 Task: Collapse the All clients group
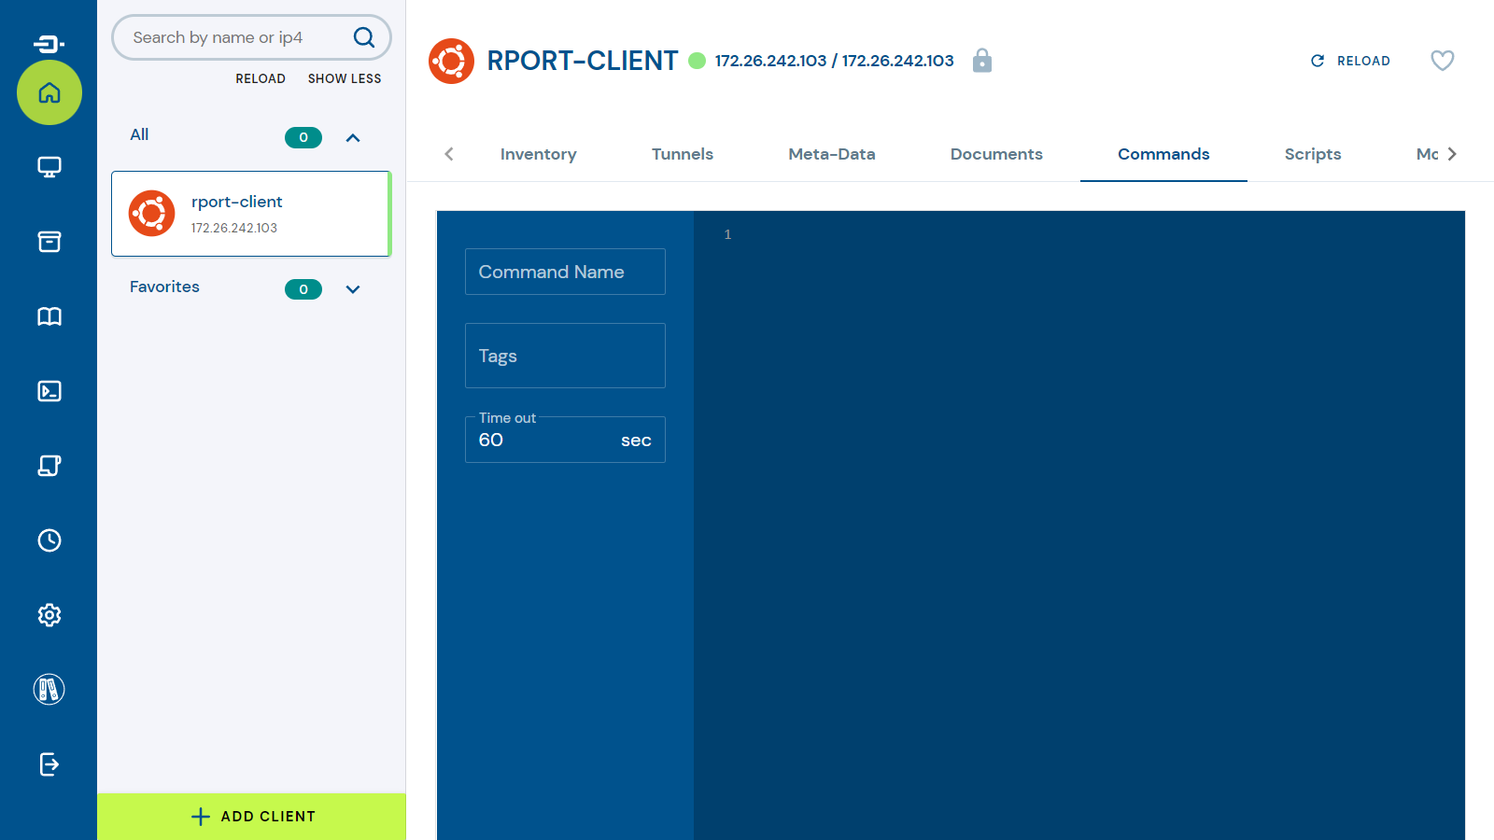353,138
